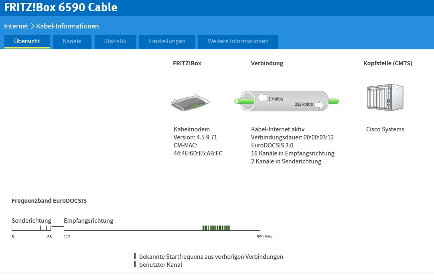This screenshot has width=434, height=280.
Task: Open the Einstellungen tab
Action: [167, 41]
